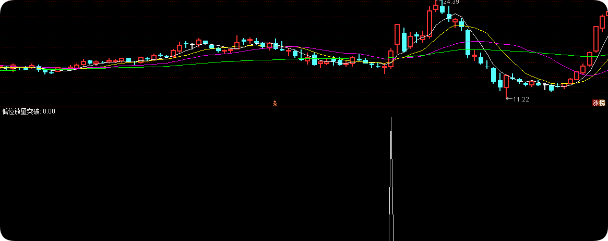This screenshot has width=608, height=241.
Task: Click the tall red candle below 24.39
Action: pyautogui.click(x=429, y=23)
